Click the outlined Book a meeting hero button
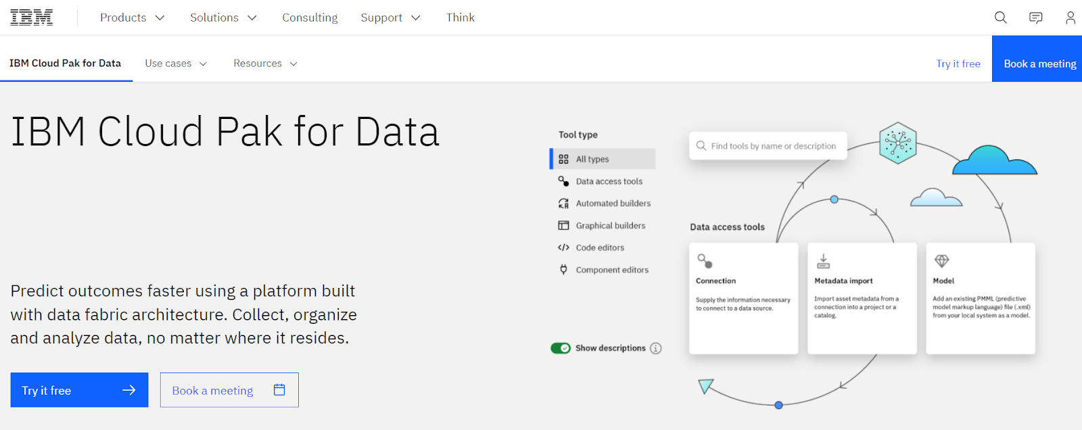This screenshot has width=1082, height=430. tap(229, 390)
